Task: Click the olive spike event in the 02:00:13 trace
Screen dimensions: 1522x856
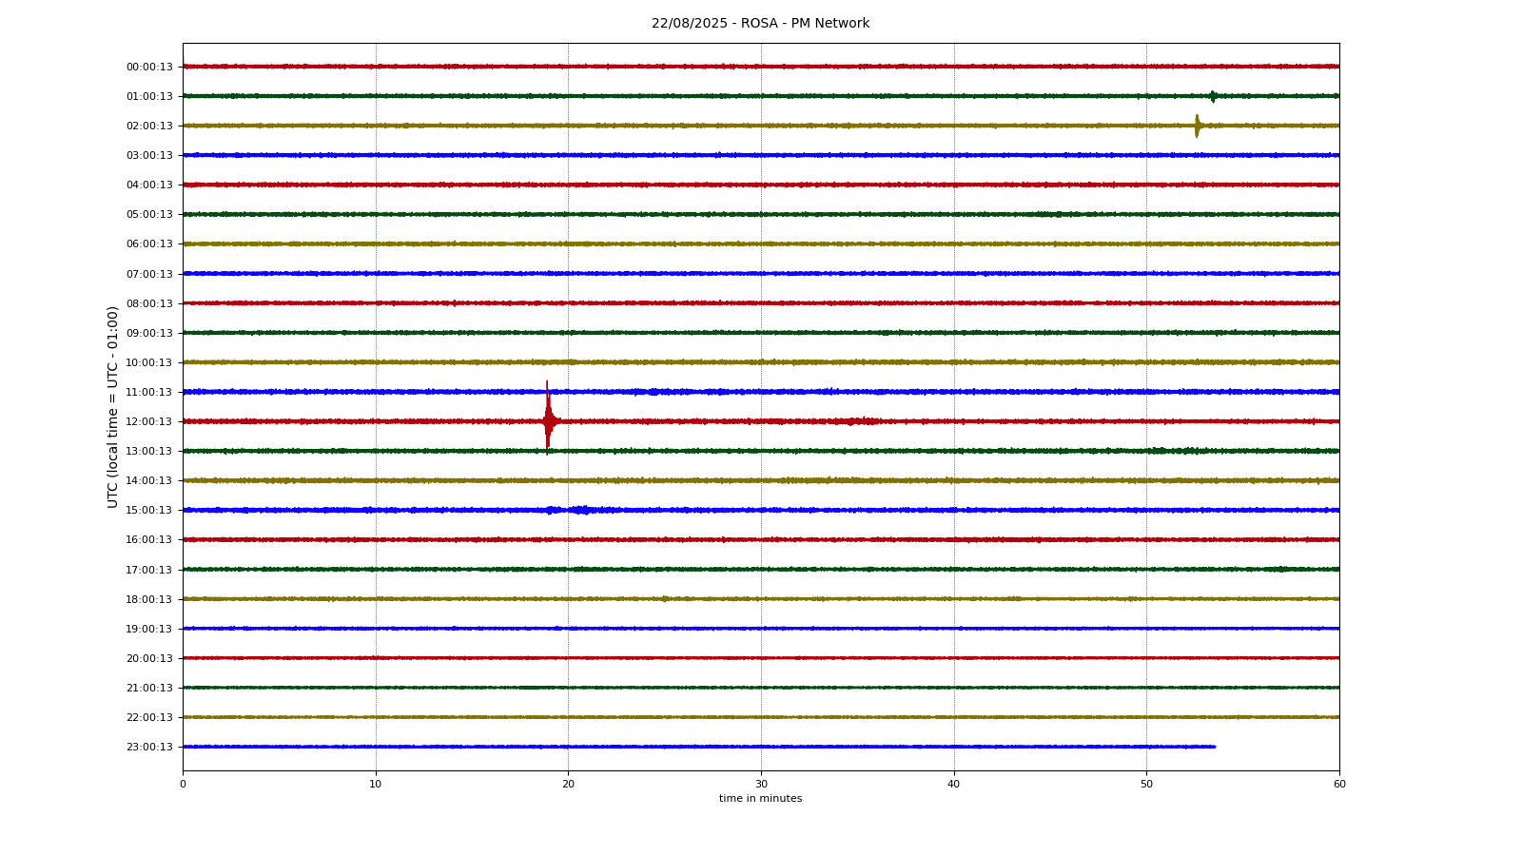Action: point(1197,126)
